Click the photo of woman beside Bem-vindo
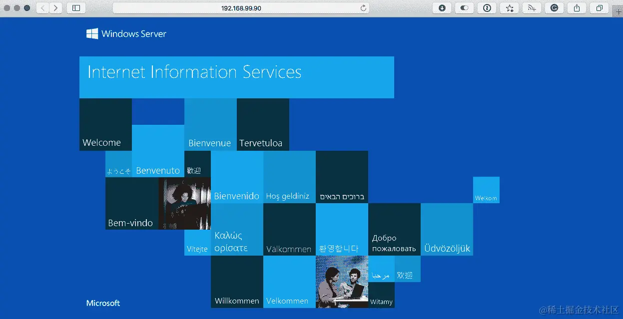Image resolution: width=623 pixels, height=319 pixels. click(184, 203)
